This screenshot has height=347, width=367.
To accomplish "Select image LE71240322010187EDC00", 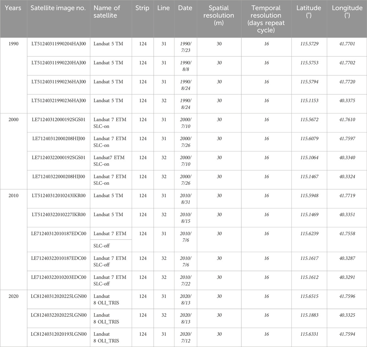I will point(59,258).
